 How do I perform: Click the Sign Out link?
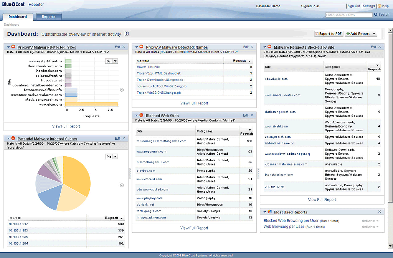point(353,6)
